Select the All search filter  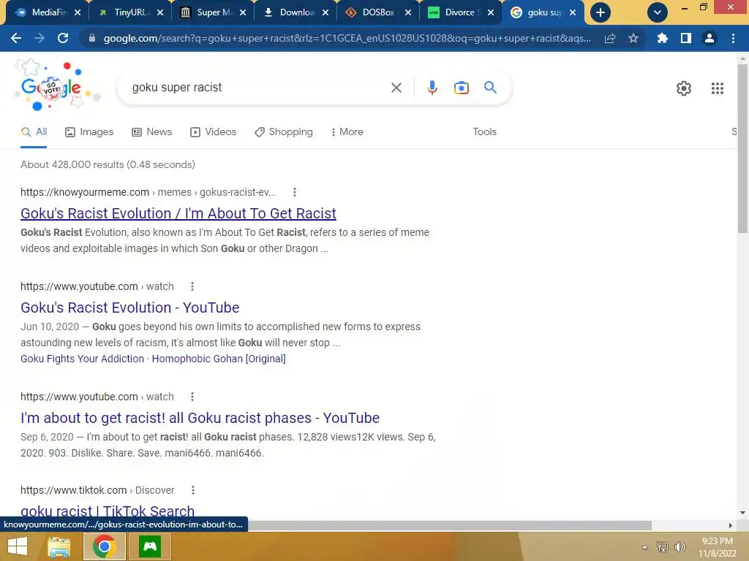34,132
